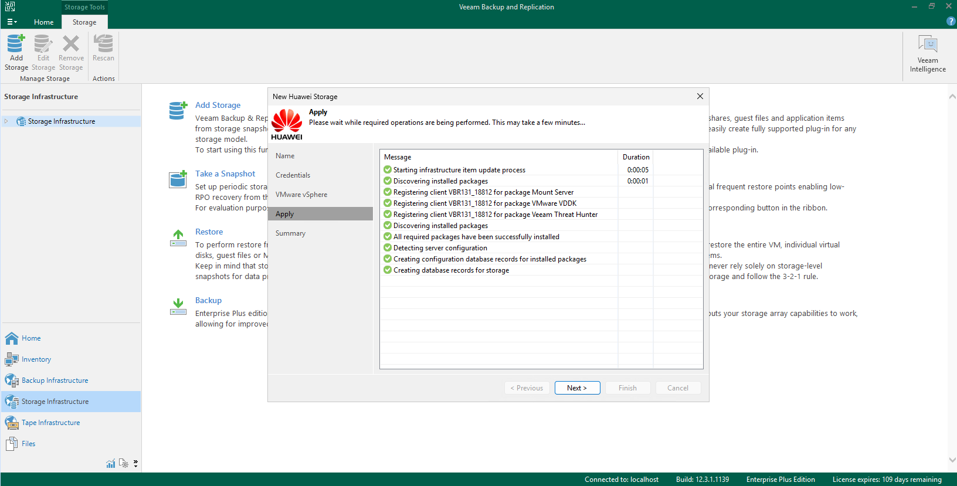This screenshot has width=957, height=486.
Task: Click 'Enterprise Plus Edition' status text
Action: [780, 480]
